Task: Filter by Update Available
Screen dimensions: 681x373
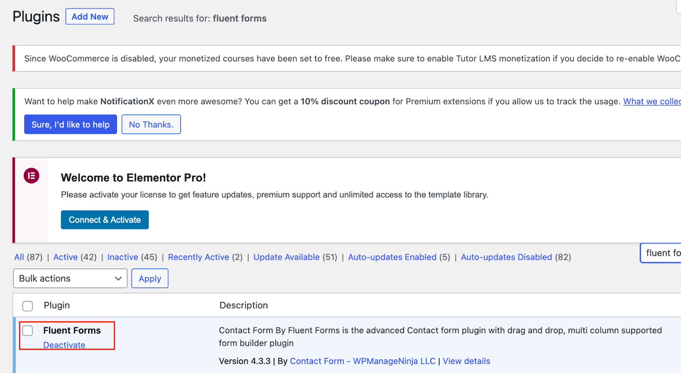Action: 286,257
